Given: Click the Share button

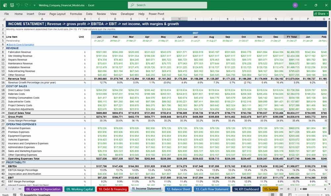Looking at the screenshot, I should point(321,14).
